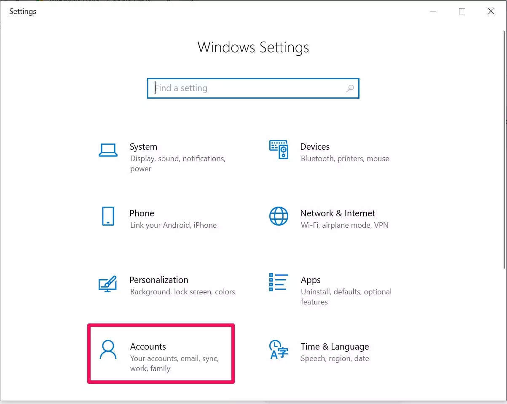This screenshot has width=507, height=404.
Task: Click the Devices label
Action: [315, 147]
